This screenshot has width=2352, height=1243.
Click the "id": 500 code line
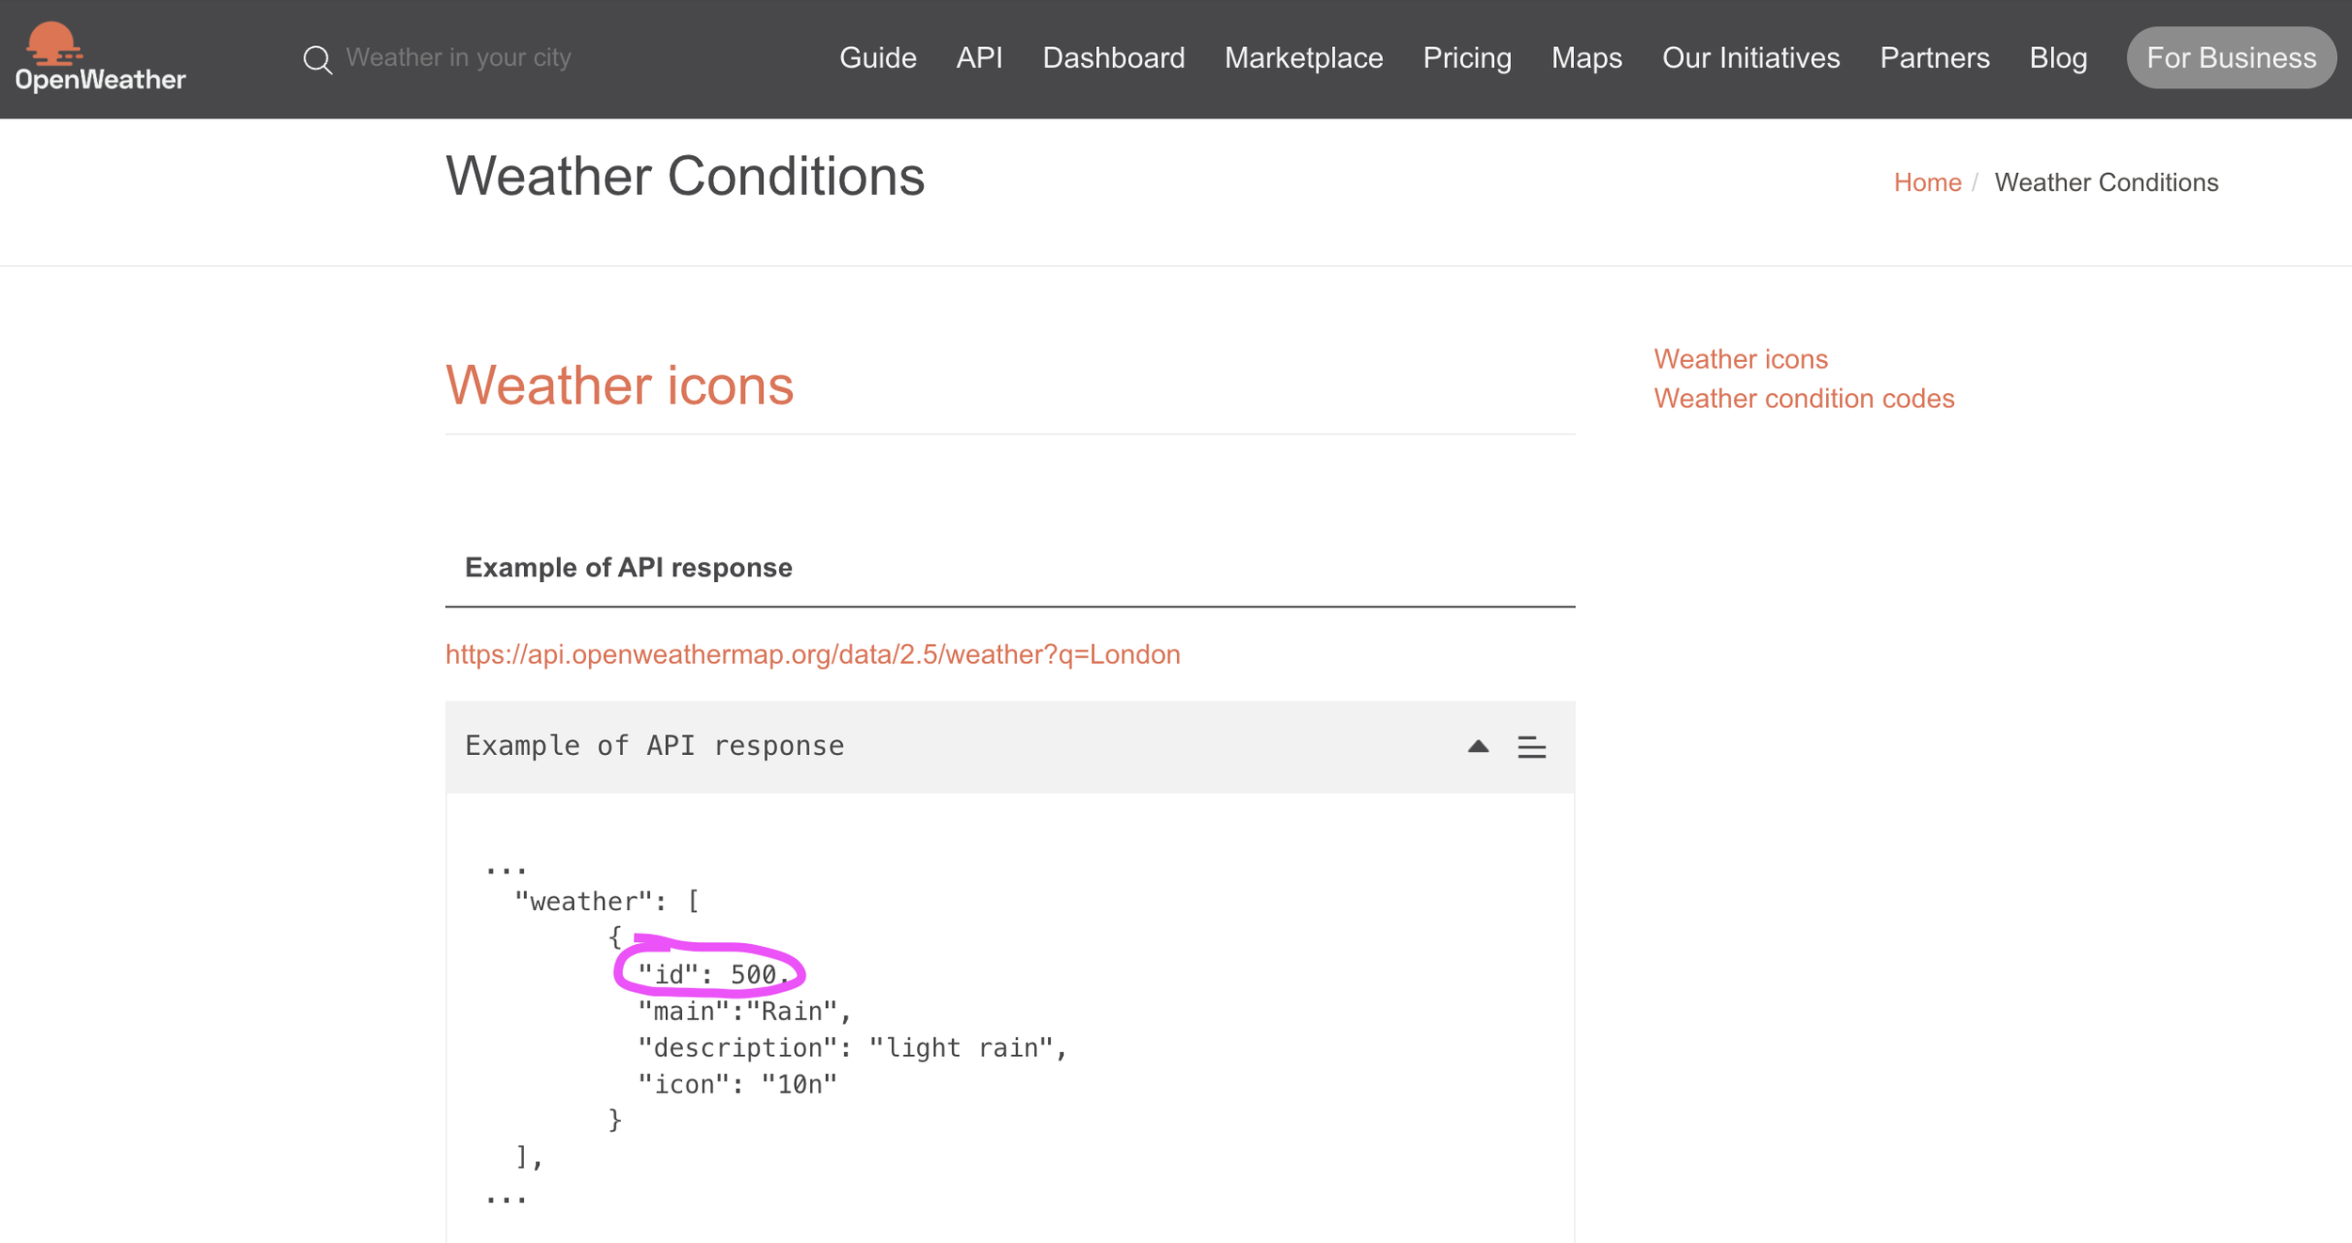(714, 974)
